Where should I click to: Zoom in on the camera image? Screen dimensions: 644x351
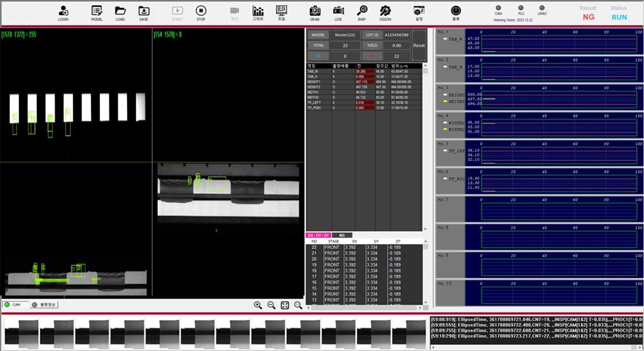tap(258, 305)
